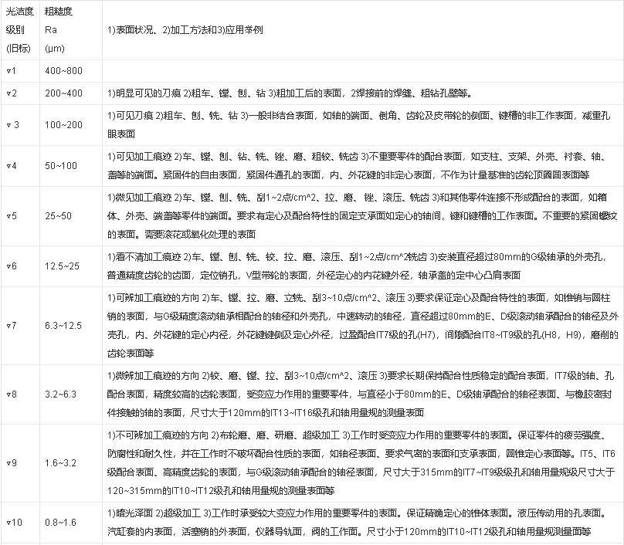Select the 100~200 roughness cell
624x545 pixels.
[63, 124]
